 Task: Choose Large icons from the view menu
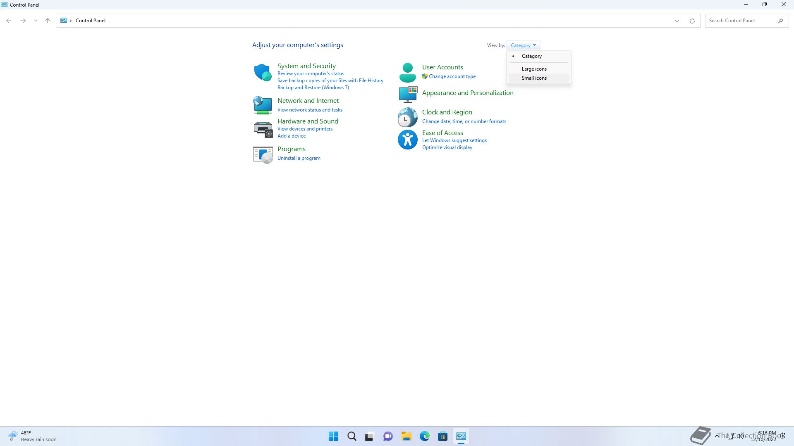534,69
